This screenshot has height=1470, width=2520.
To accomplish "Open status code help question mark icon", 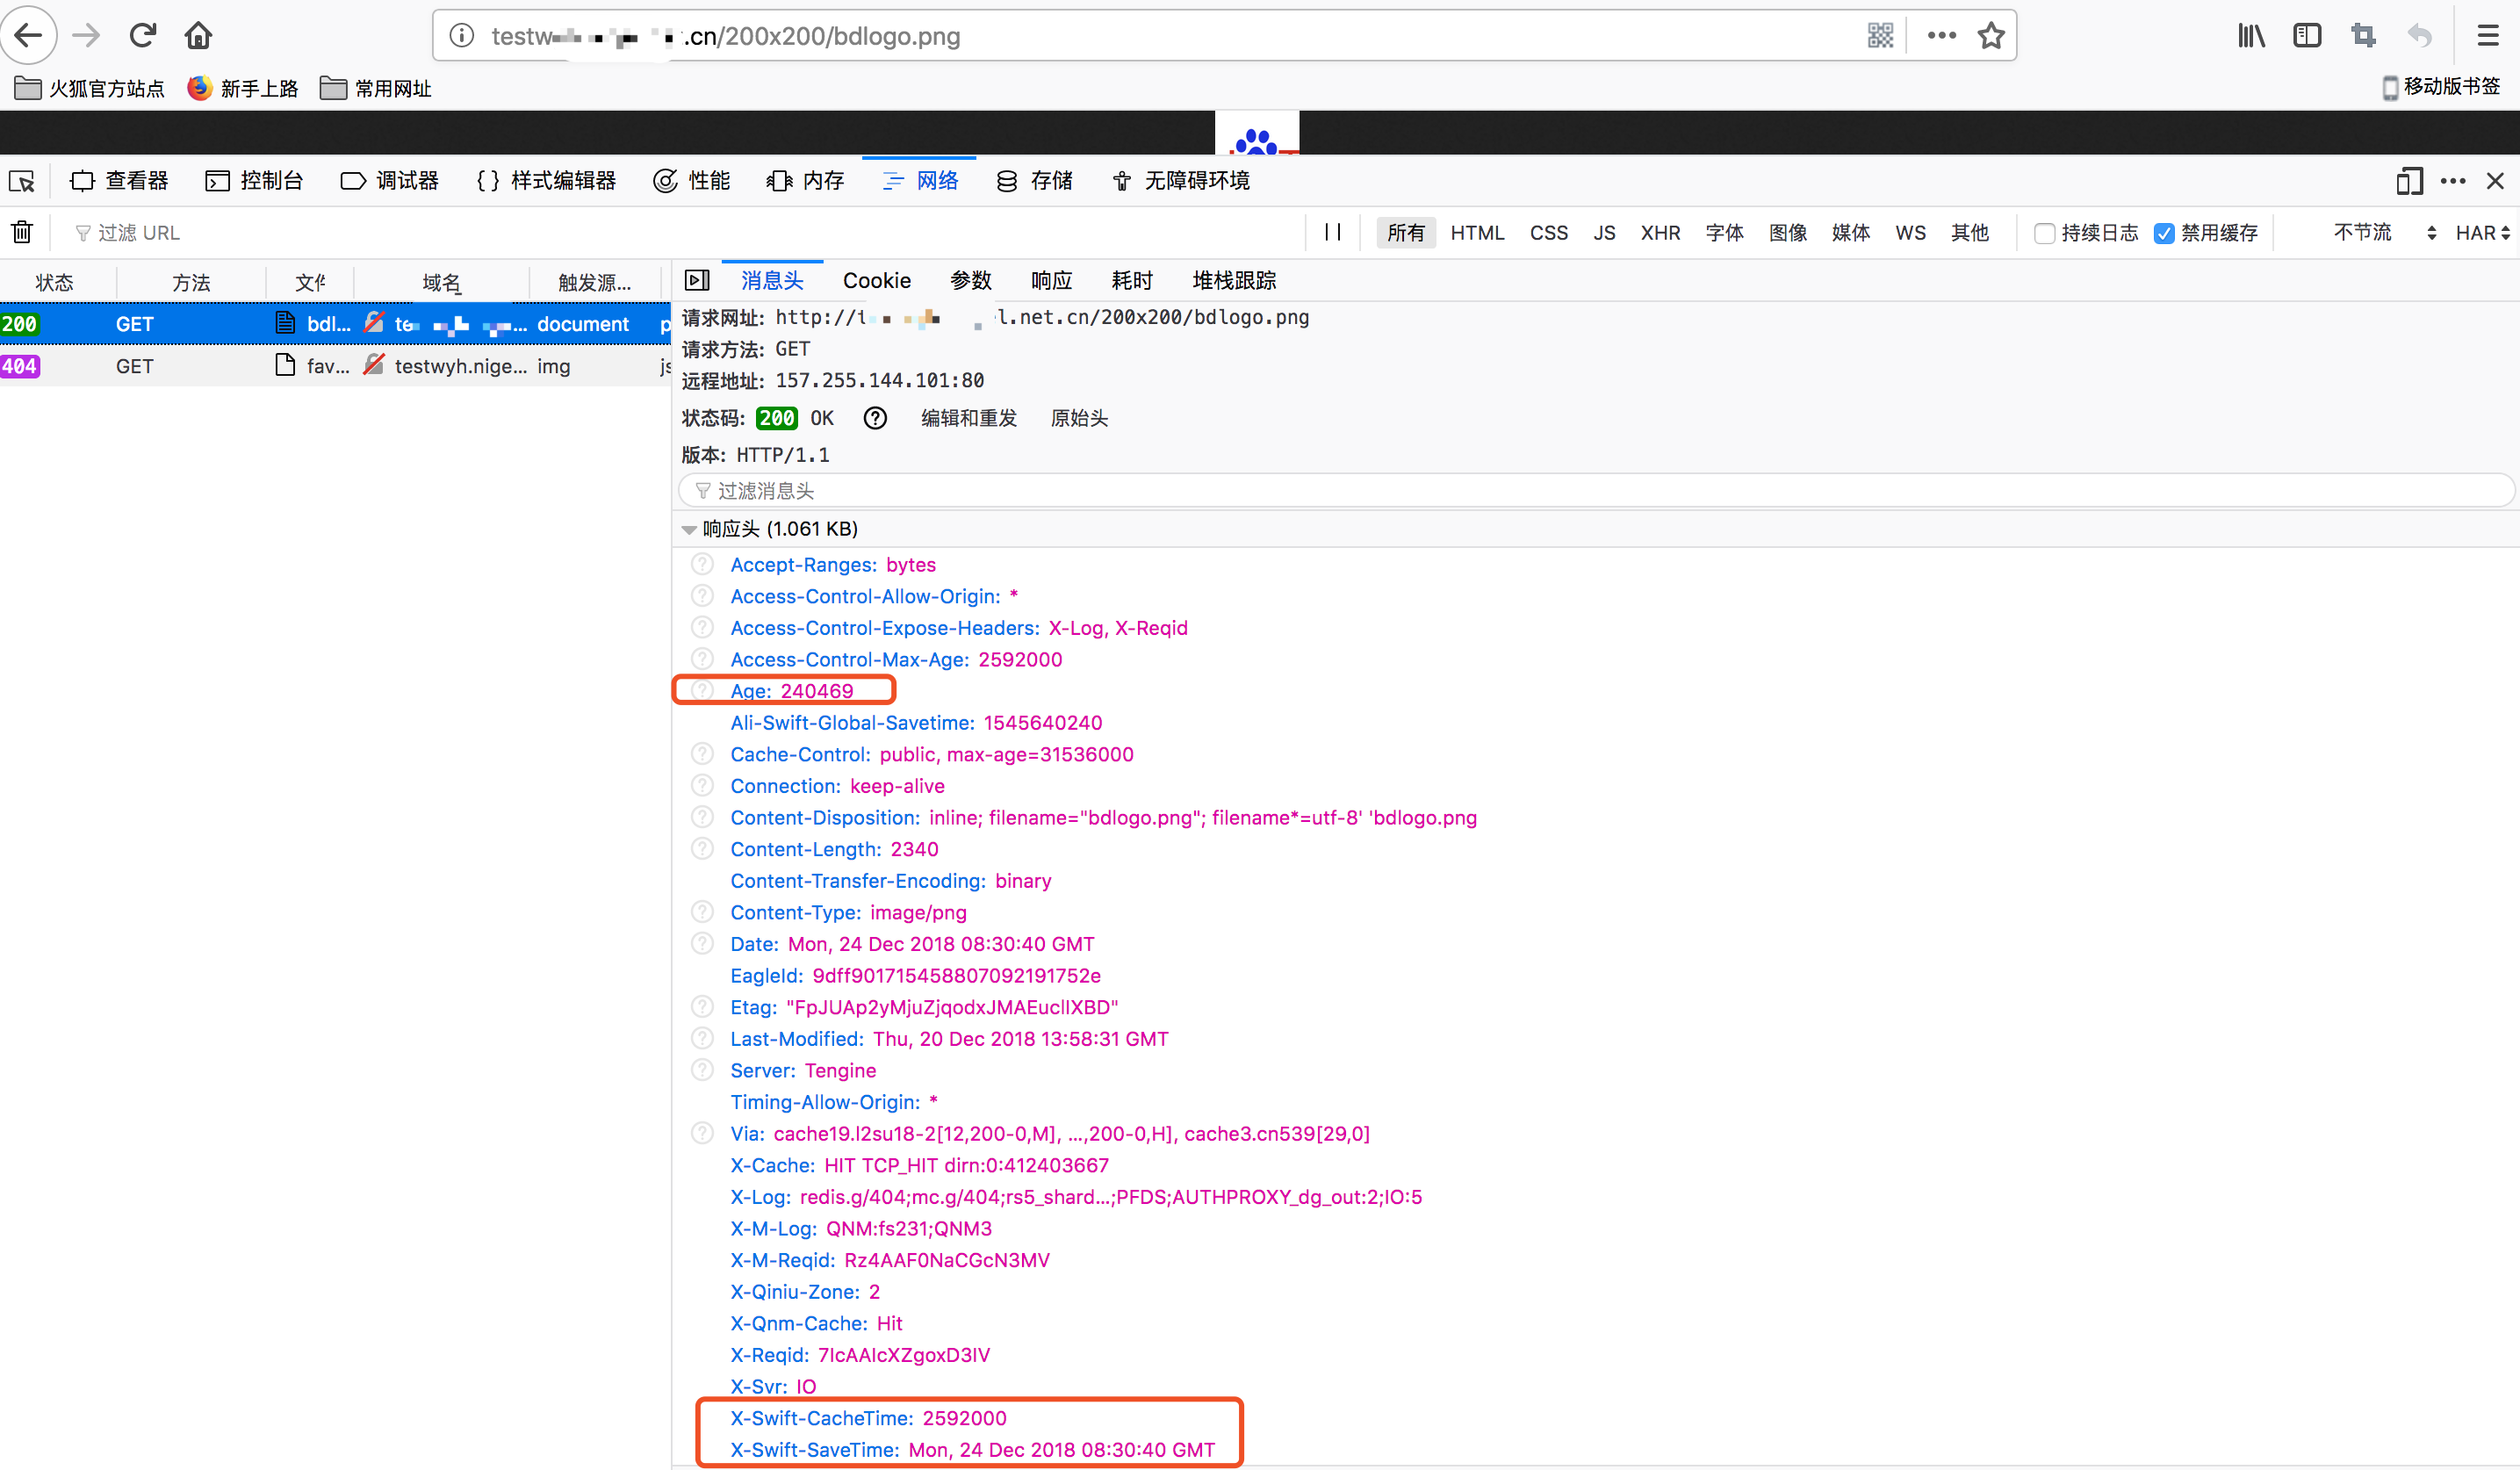I will click(x=875, y=418).
